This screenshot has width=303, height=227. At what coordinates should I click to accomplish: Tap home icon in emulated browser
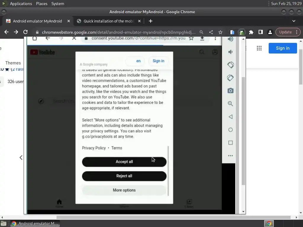point(35,38)
